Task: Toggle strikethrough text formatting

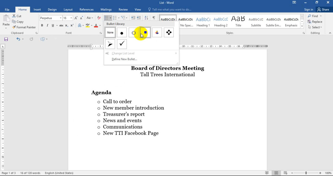Action: [61, 25]
